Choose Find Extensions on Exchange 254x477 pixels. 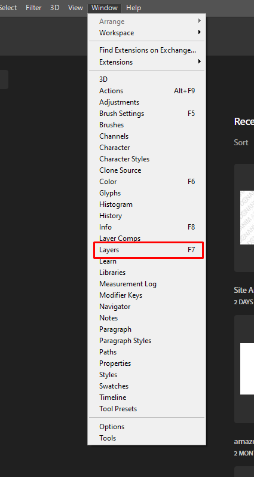click(147, 50)
